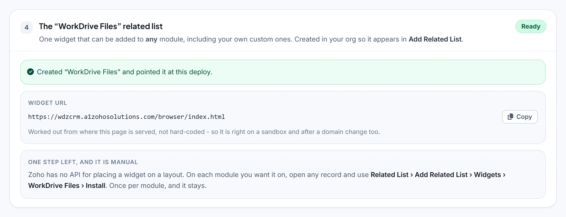Image resolution: width=566 pixels, height=217 pixels.
Task: Click the bold text Add Related List in subtitle
Action: click(435, 39)
